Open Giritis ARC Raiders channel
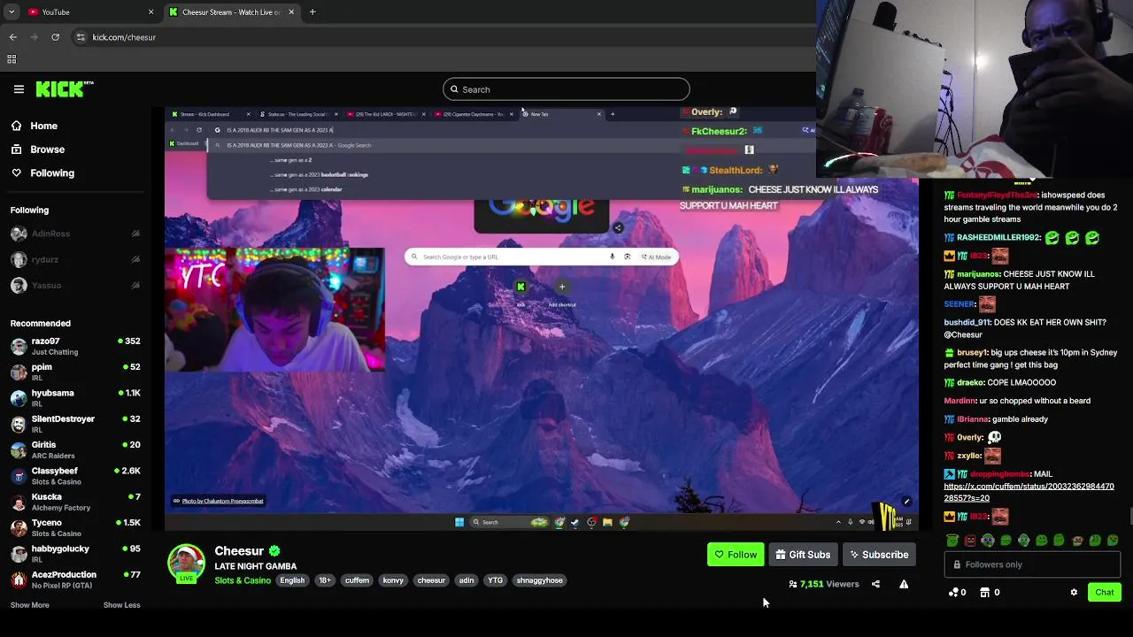 [75, 449]
